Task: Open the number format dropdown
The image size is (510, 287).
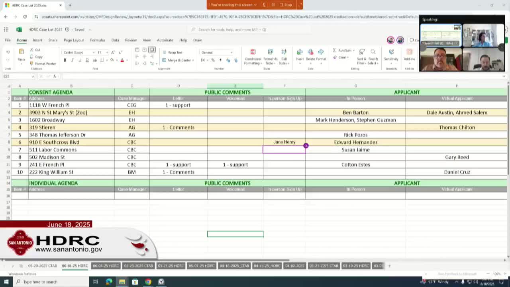Action: [231, 52]
